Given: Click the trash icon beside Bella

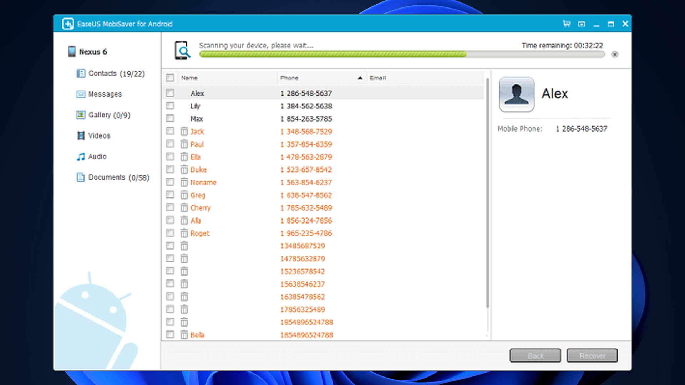Looking at the screenshot, I should pos(184,335).
